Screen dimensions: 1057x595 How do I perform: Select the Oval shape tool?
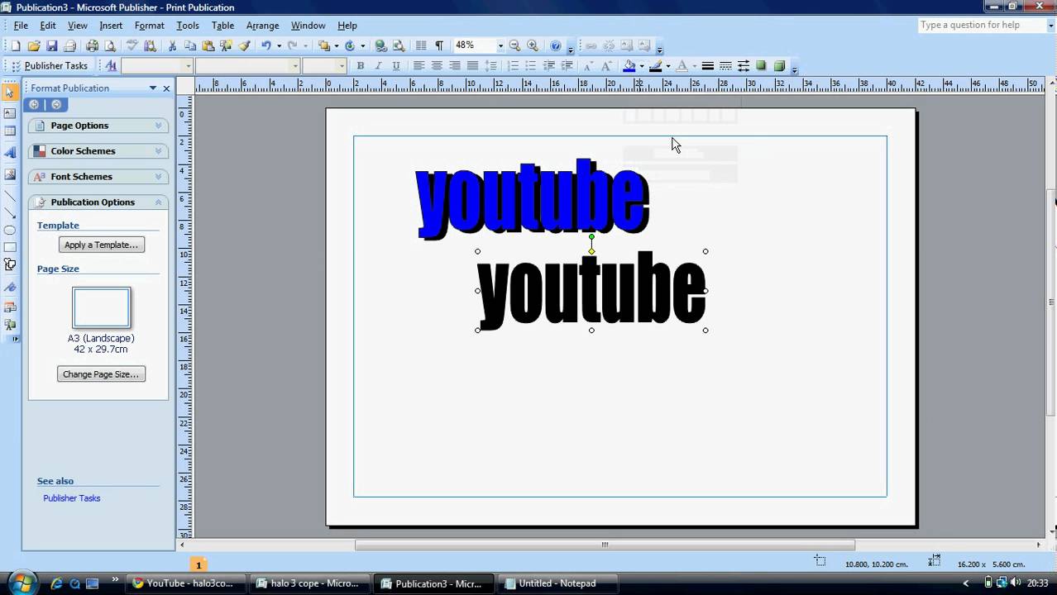click(x=10, y=231)
